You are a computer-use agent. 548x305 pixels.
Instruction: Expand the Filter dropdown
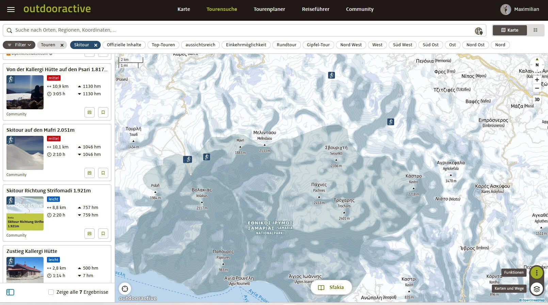point(19,45)
